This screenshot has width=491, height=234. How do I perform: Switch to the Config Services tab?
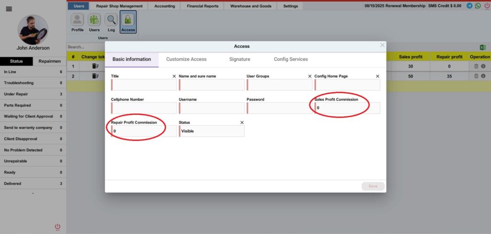291,59
